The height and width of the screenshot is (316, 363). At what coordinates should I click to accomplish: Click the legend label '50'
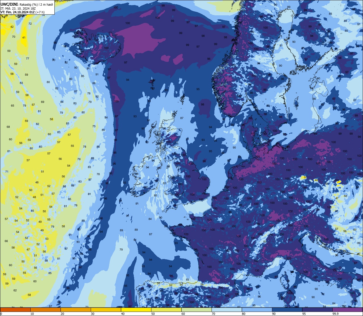point(153,314)
